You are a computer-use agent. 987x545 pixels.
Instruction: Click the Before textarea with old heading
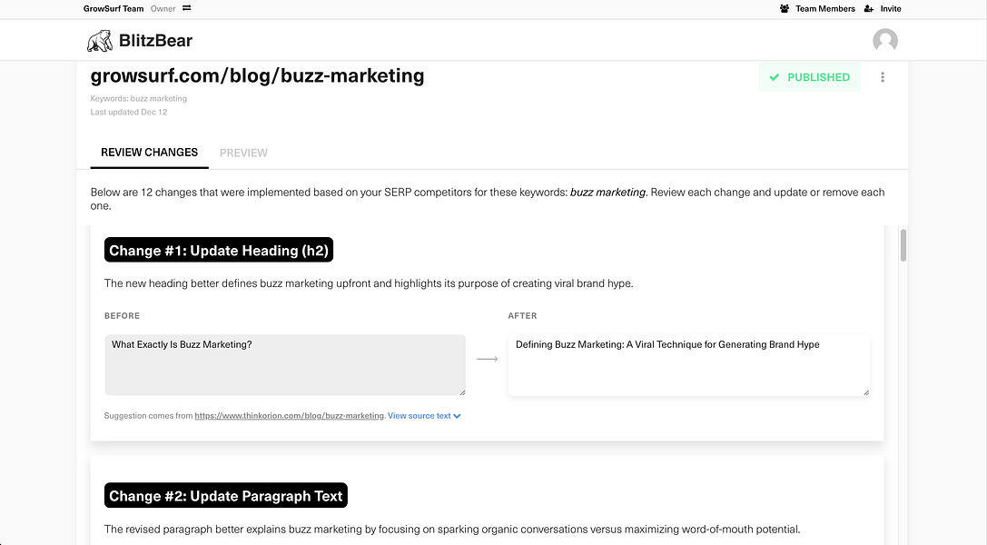coord(285,365)
